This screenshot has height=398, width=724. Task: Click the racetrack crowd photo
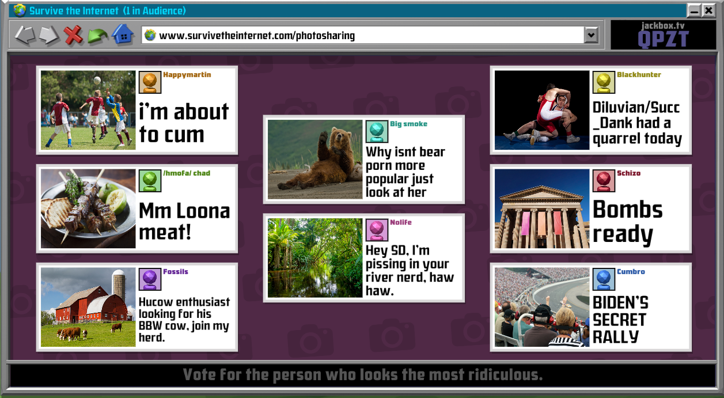pyautogui.click(x=542, y=307)
